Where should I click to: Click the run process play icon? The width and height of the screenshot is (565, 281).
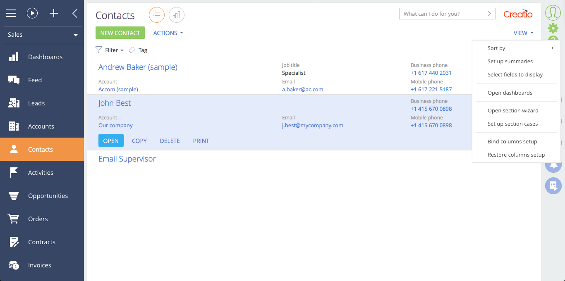point(32,14)
